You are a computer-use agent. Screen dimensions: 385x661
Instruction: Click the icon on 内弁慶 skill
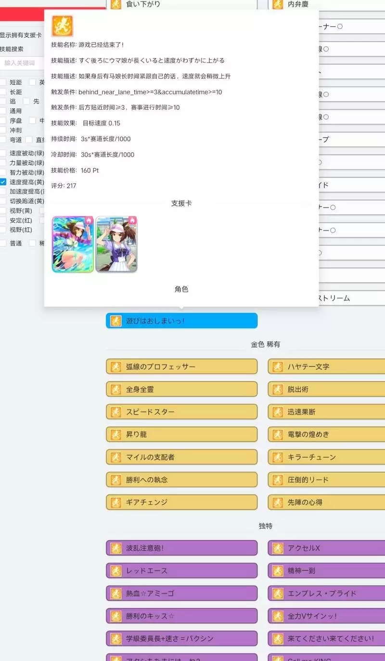coord(277,4)
